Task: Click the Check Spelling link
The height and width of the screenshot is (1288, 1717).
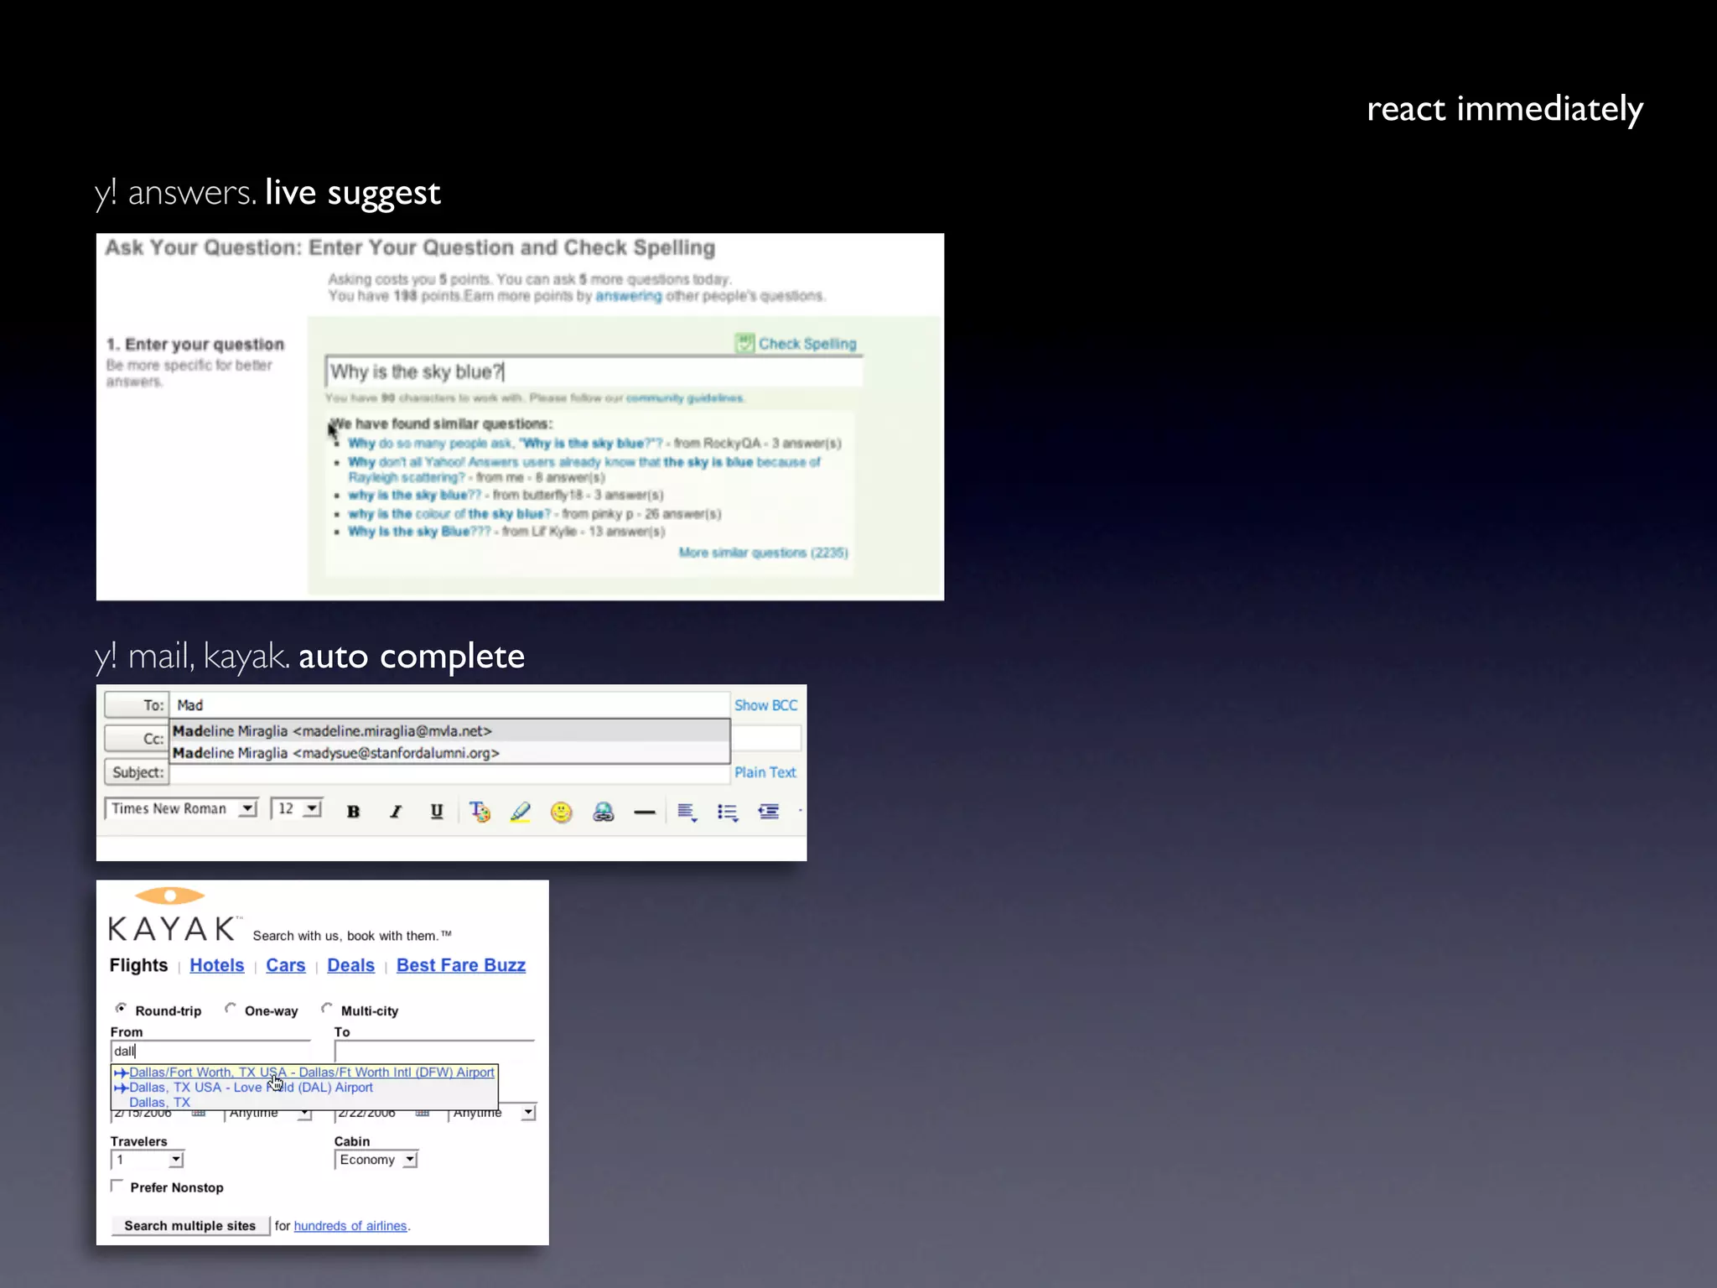Action: coord(807,344)
